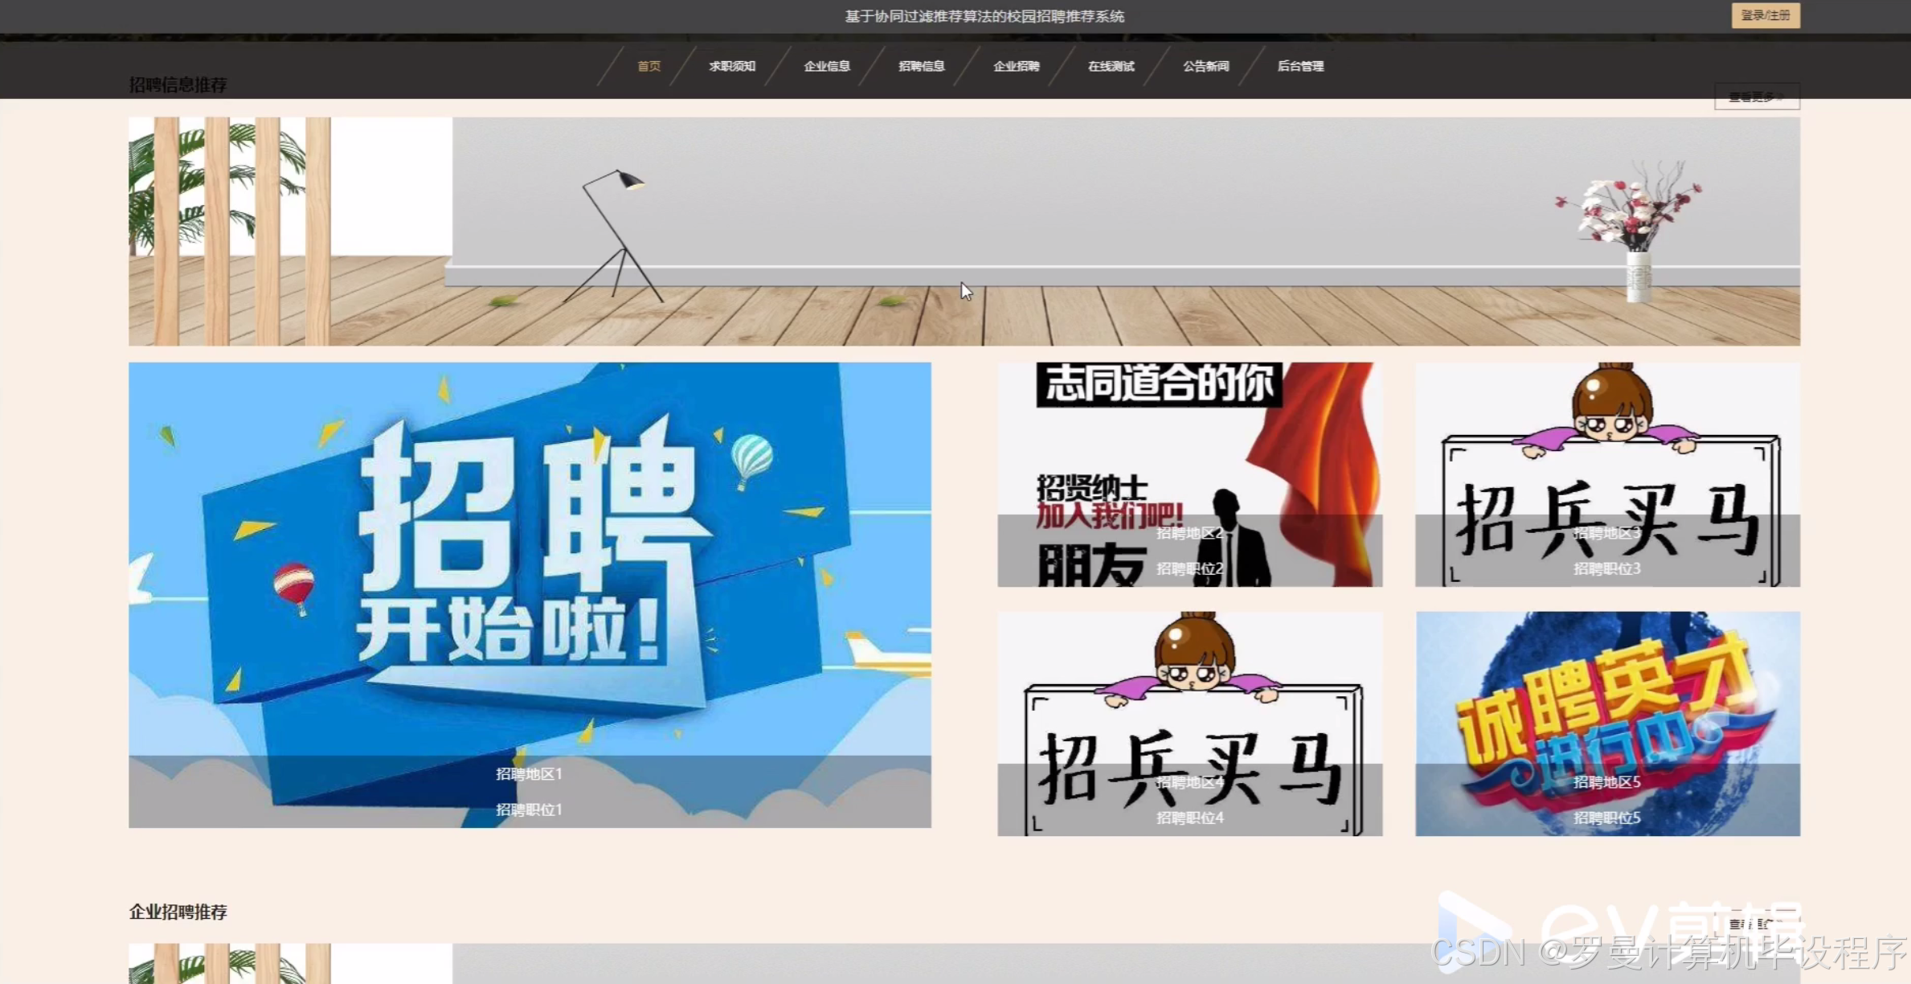Image resolution: width=1911 pixels, height=984 pixels.
Task: Click the 招聘地区2 caption text
Action: (x=1189, y=533)
